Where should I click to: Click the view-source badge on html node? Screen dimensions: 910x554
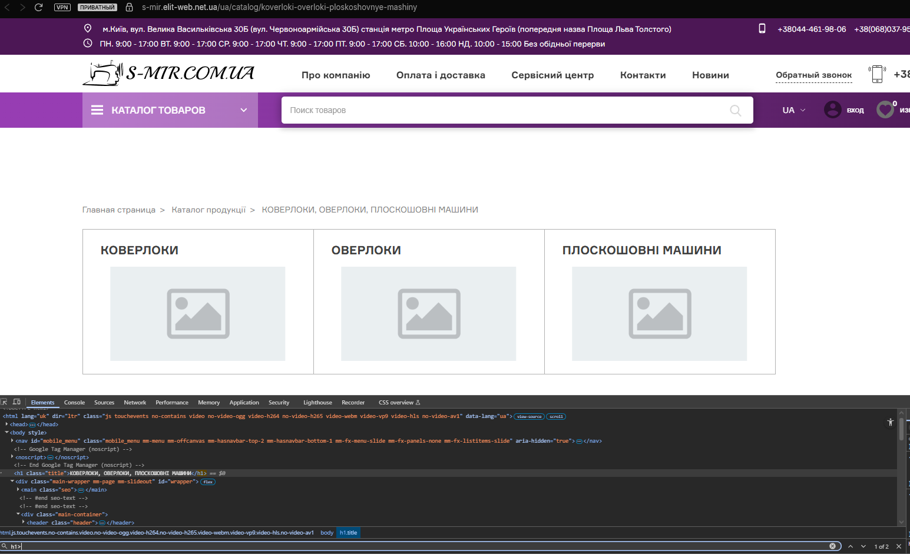pyautogui.click(x=530, y=416)
